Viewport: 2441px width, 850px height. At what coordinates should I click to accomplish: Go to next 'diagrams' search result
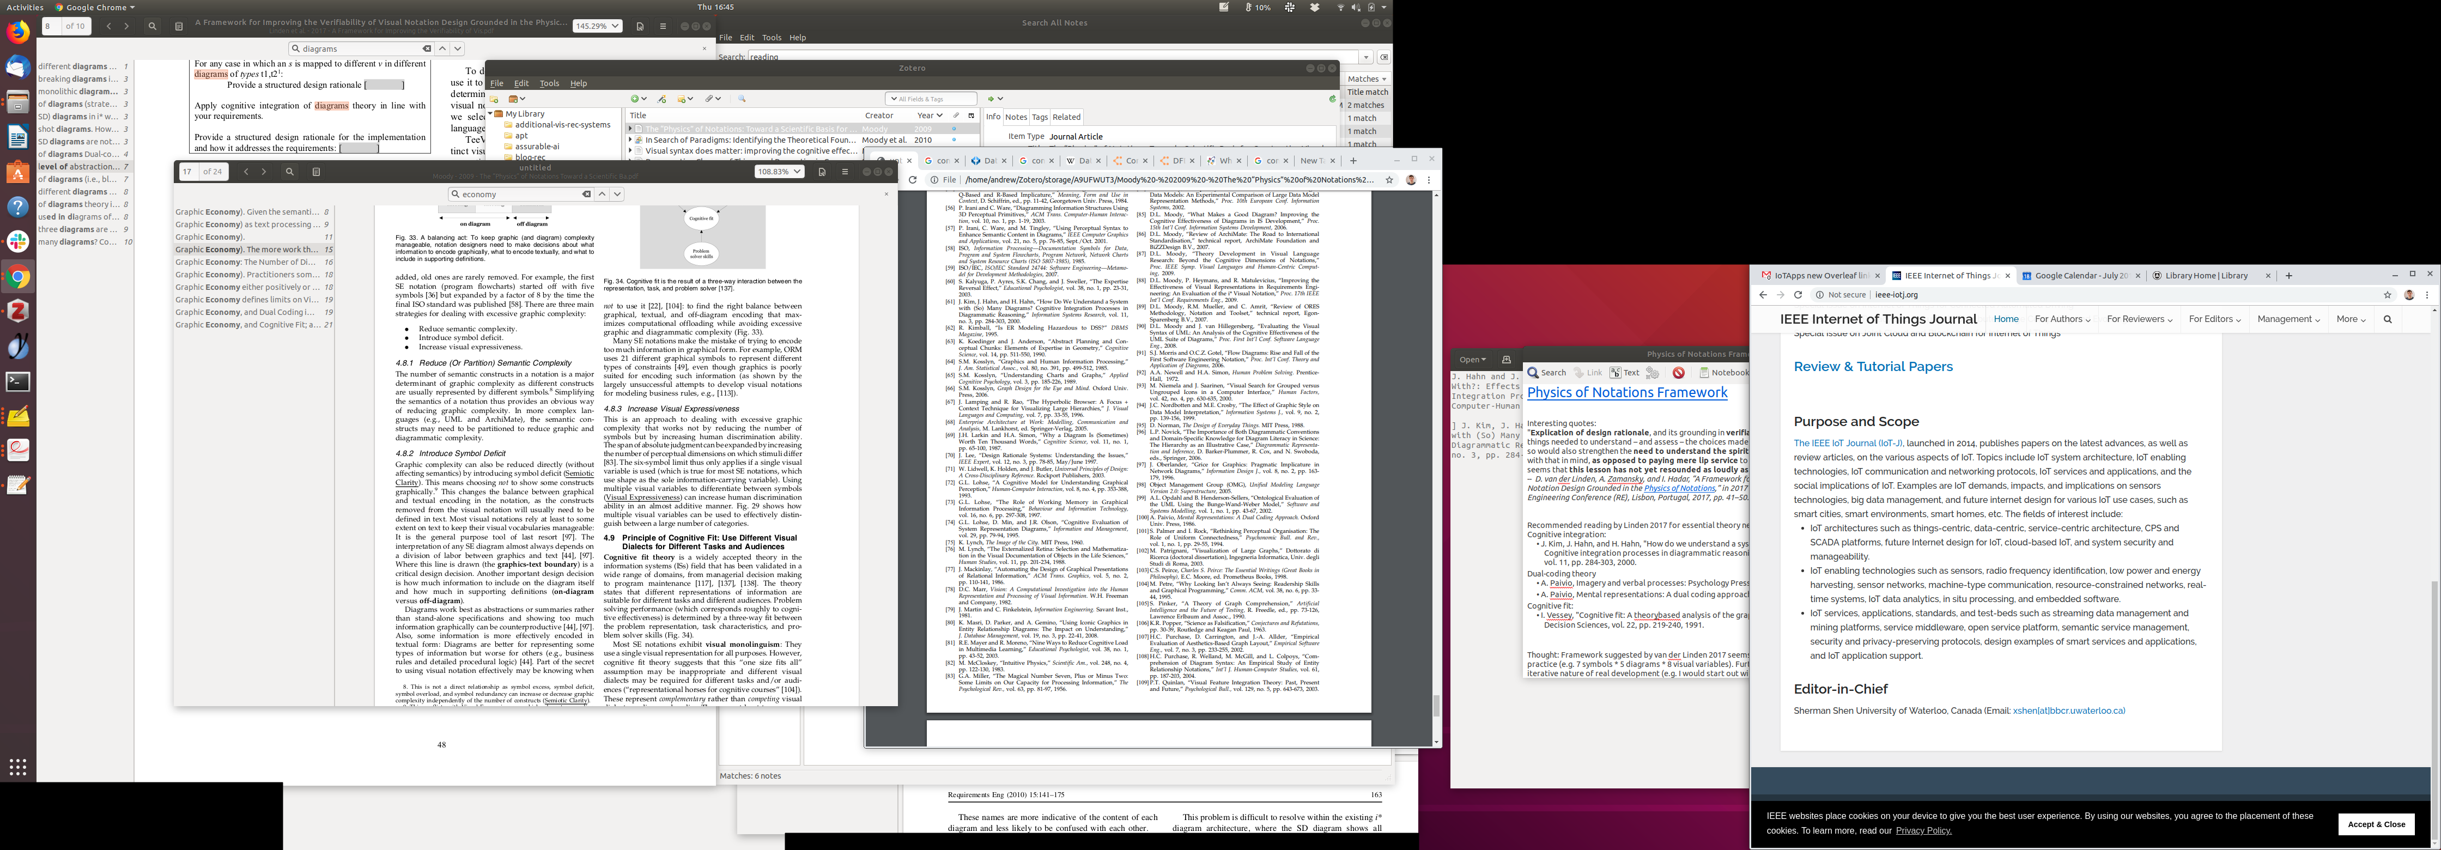458,48
